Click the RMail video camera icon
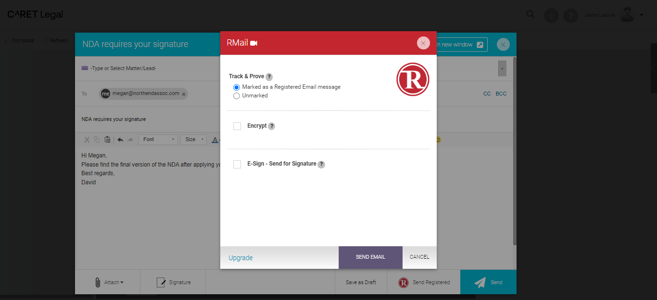The width and height of the screenshot is (657, 300). point(254,43)
